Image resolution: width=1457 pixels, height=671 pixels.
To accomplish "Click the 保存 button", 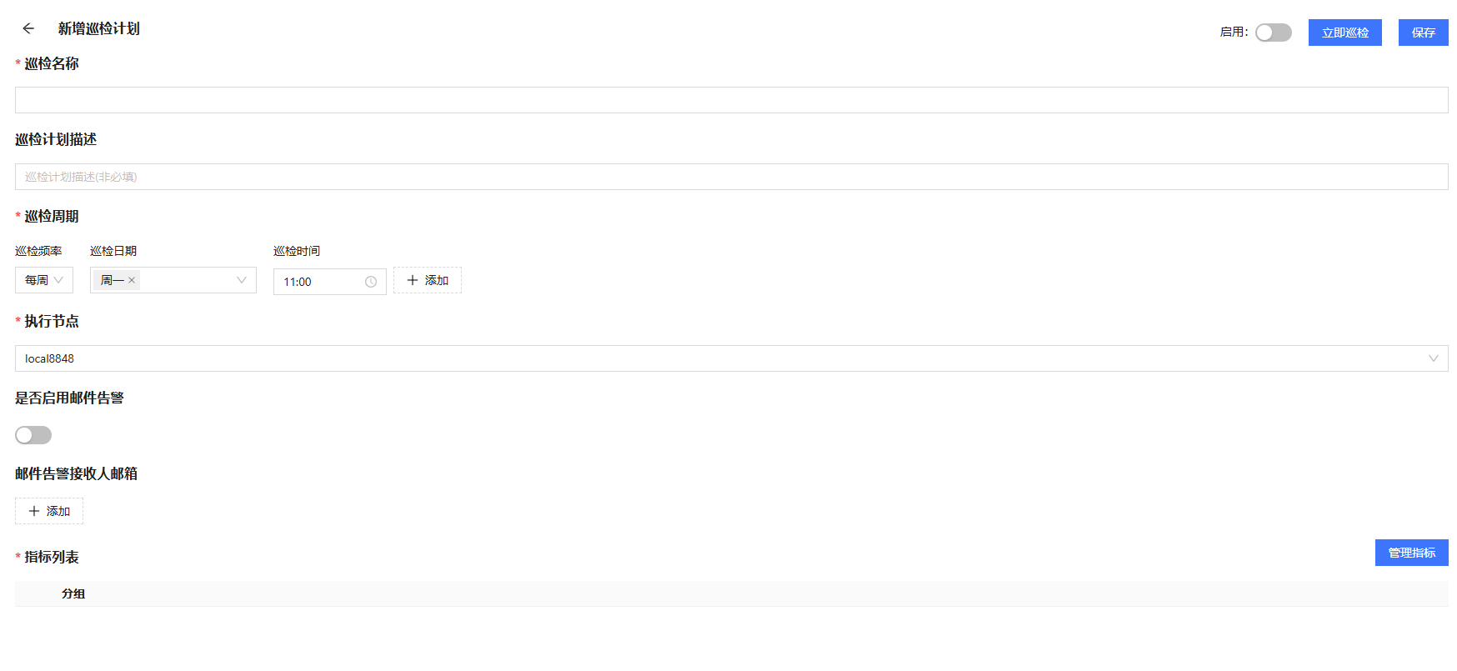I will pyautogui.click(x=1423, y=33).
